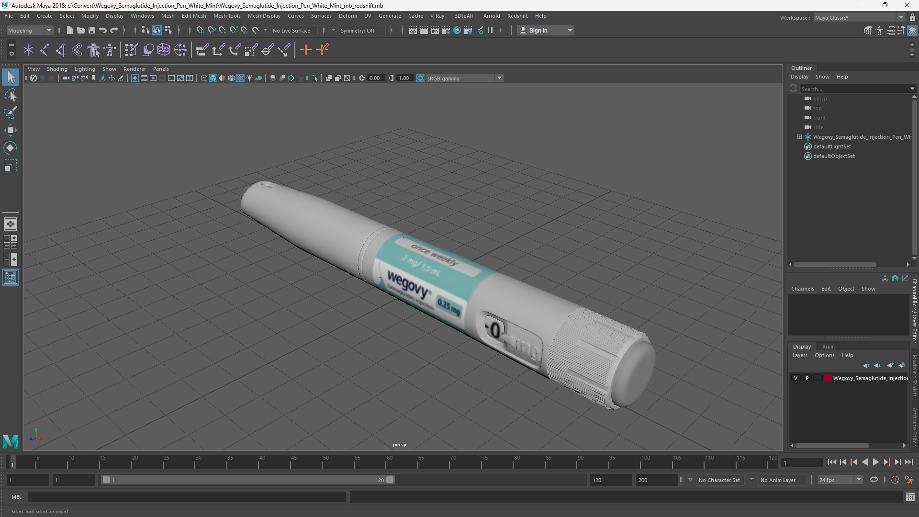Image resolution: width=919 pixels, height=517 pixels.
Task: Switch to four view layout
Action: [11, 242]
